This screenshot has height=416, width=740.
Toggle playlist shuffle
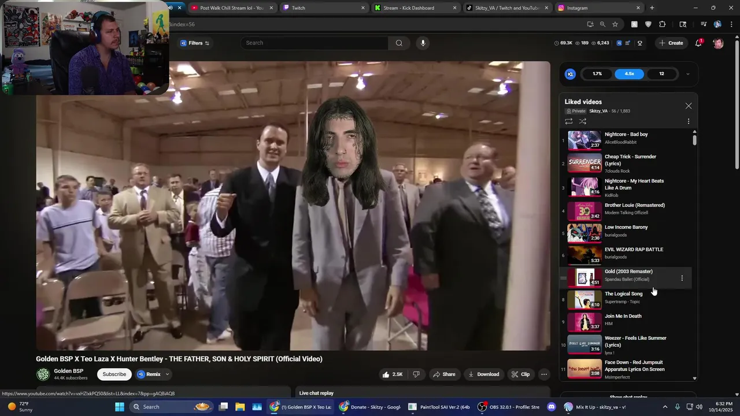(x=583, y=121)
